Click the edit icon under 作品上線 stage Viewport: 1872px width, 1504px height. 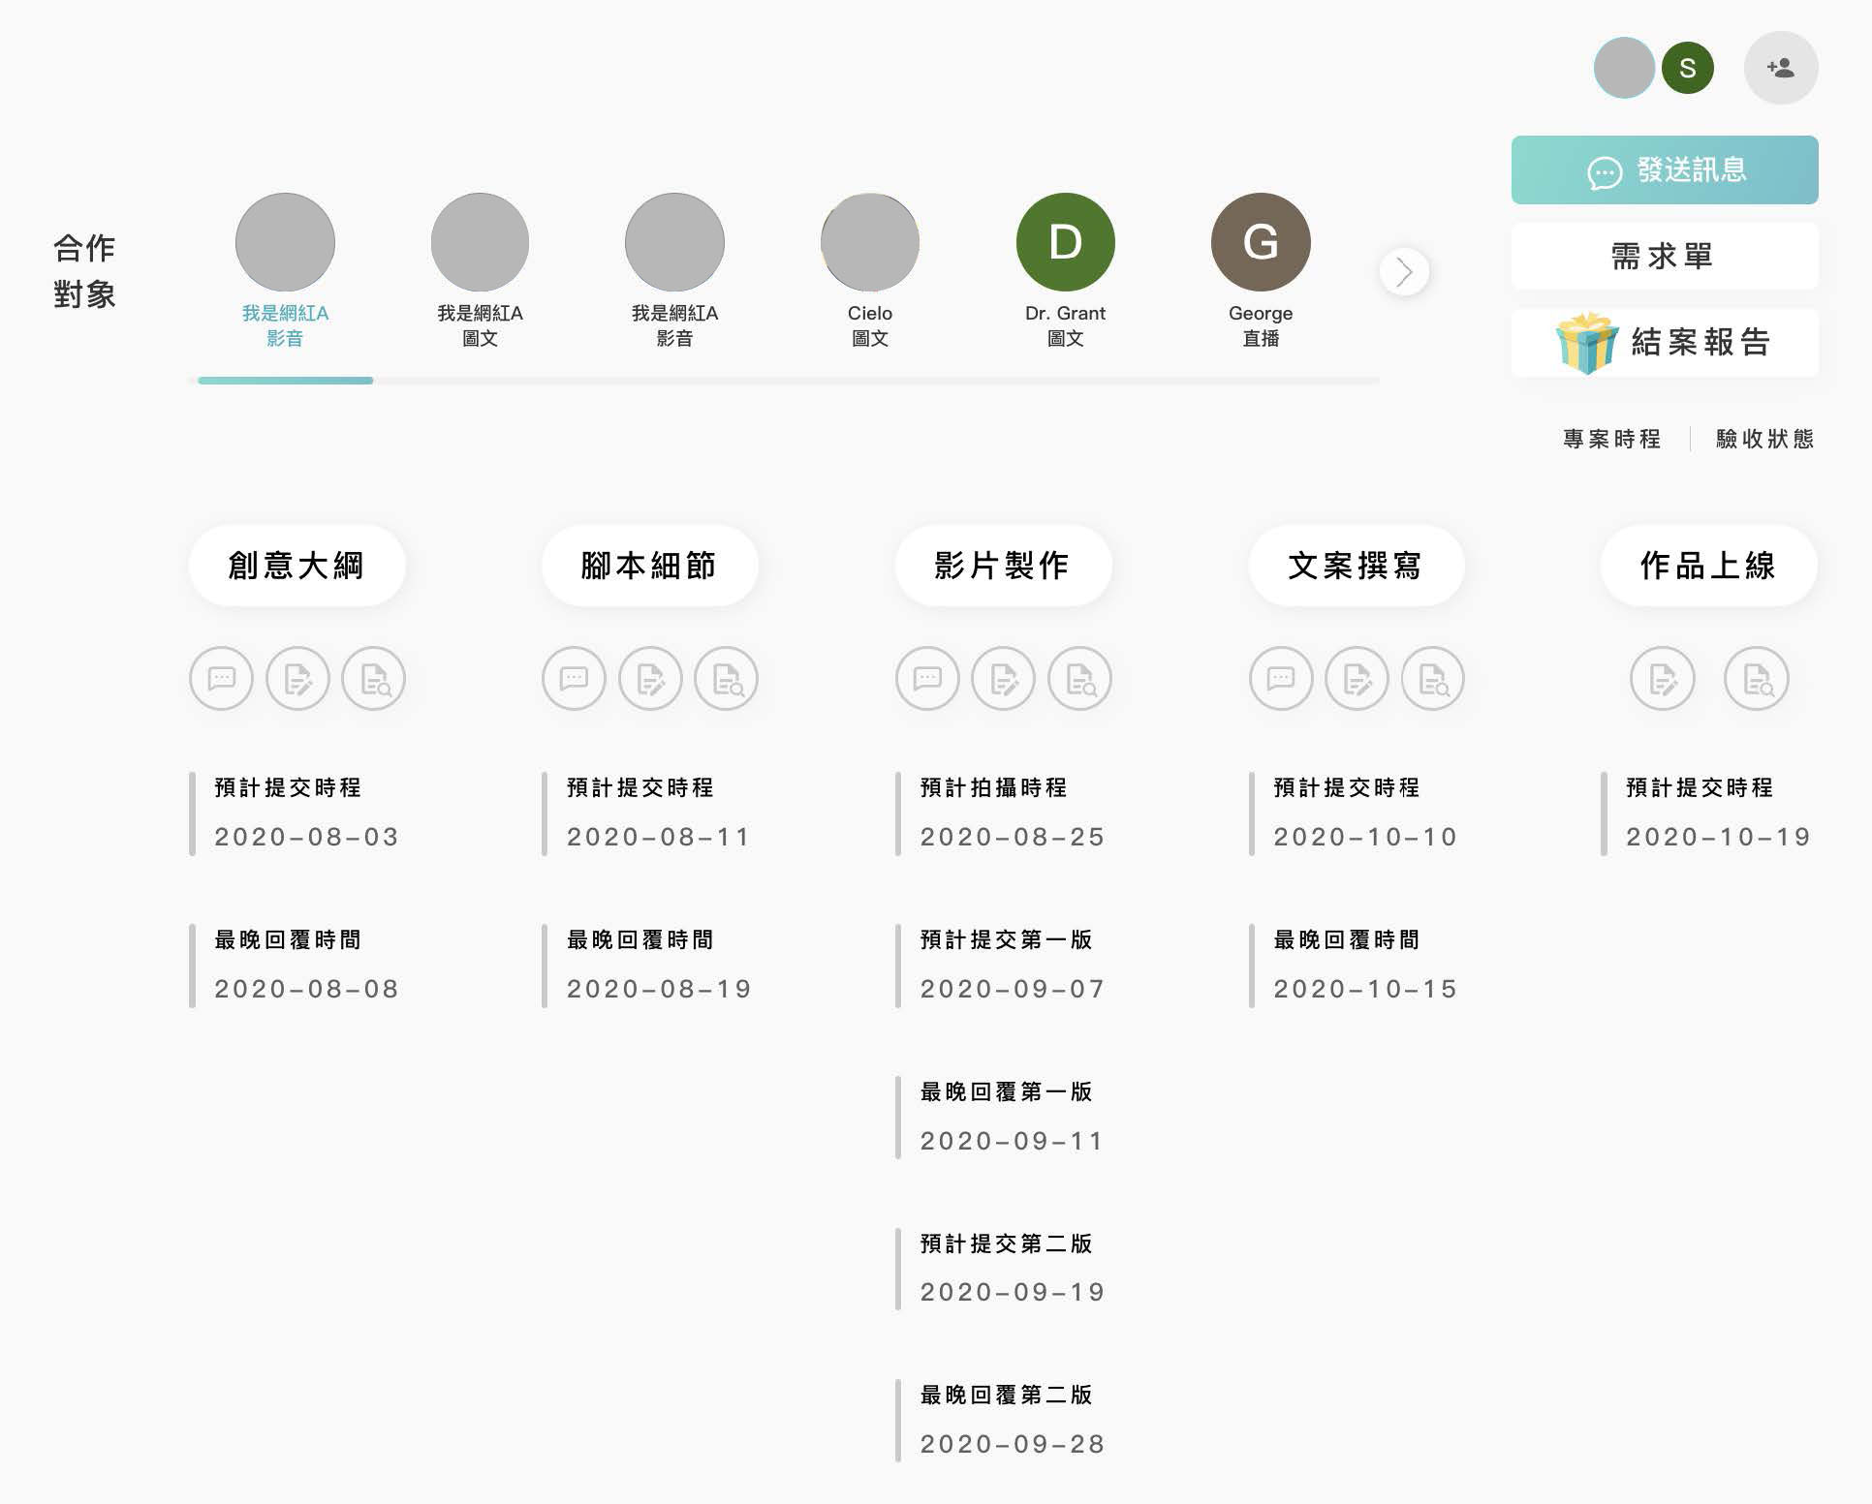click(1661, 679)
